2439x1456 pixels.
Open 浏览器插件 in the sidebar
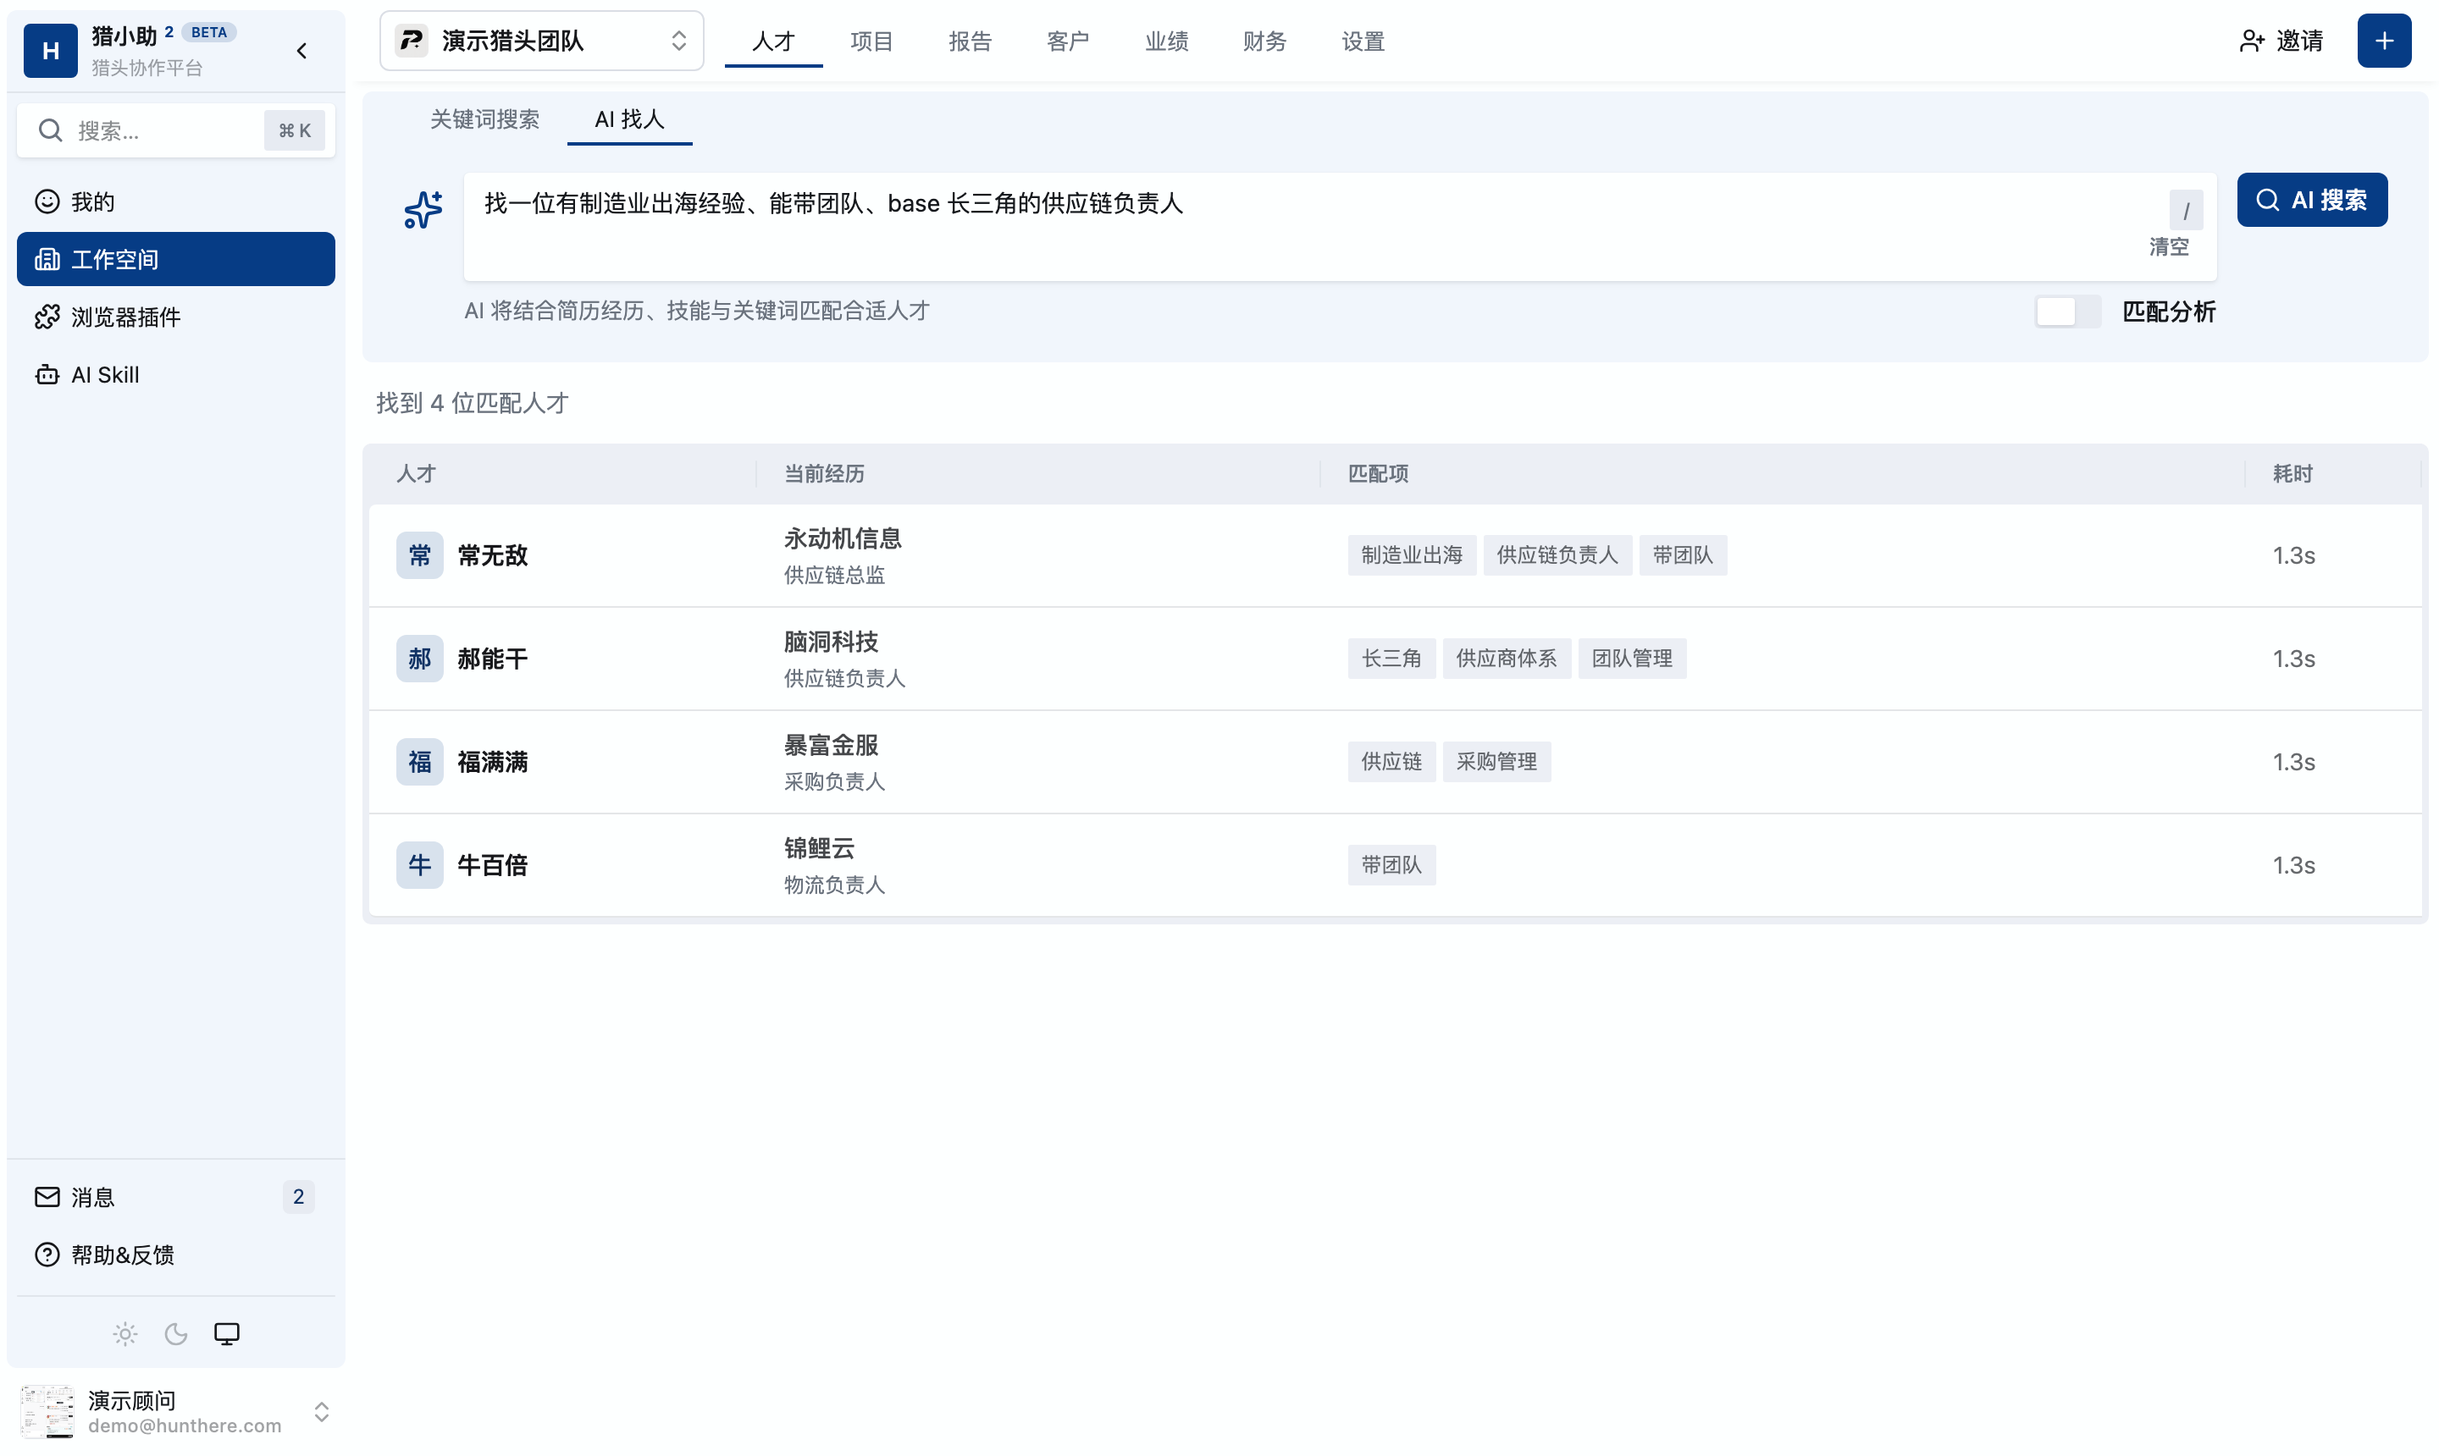pyautogui.click(x=175, y=317)
